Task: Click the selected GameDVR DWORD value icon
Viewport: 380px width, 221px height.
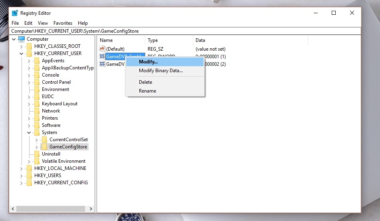Action: [x=102, y=56]
